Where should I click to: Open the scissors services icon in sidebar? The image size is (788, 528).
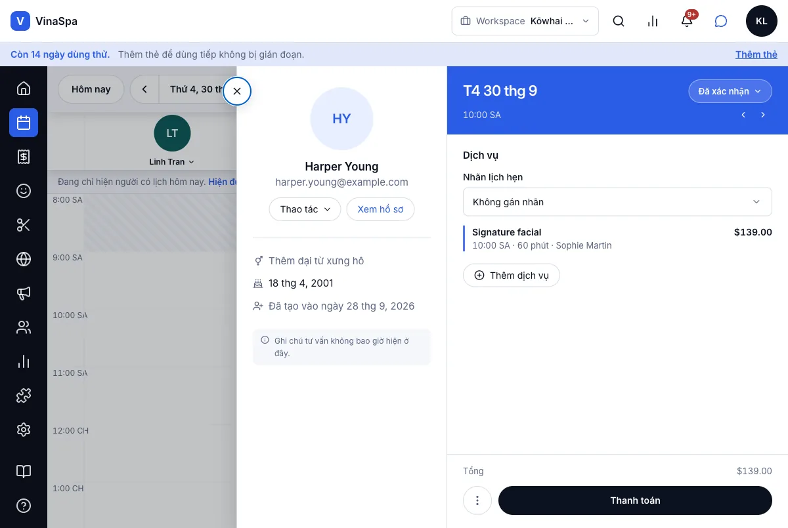(x=24, y=225)
